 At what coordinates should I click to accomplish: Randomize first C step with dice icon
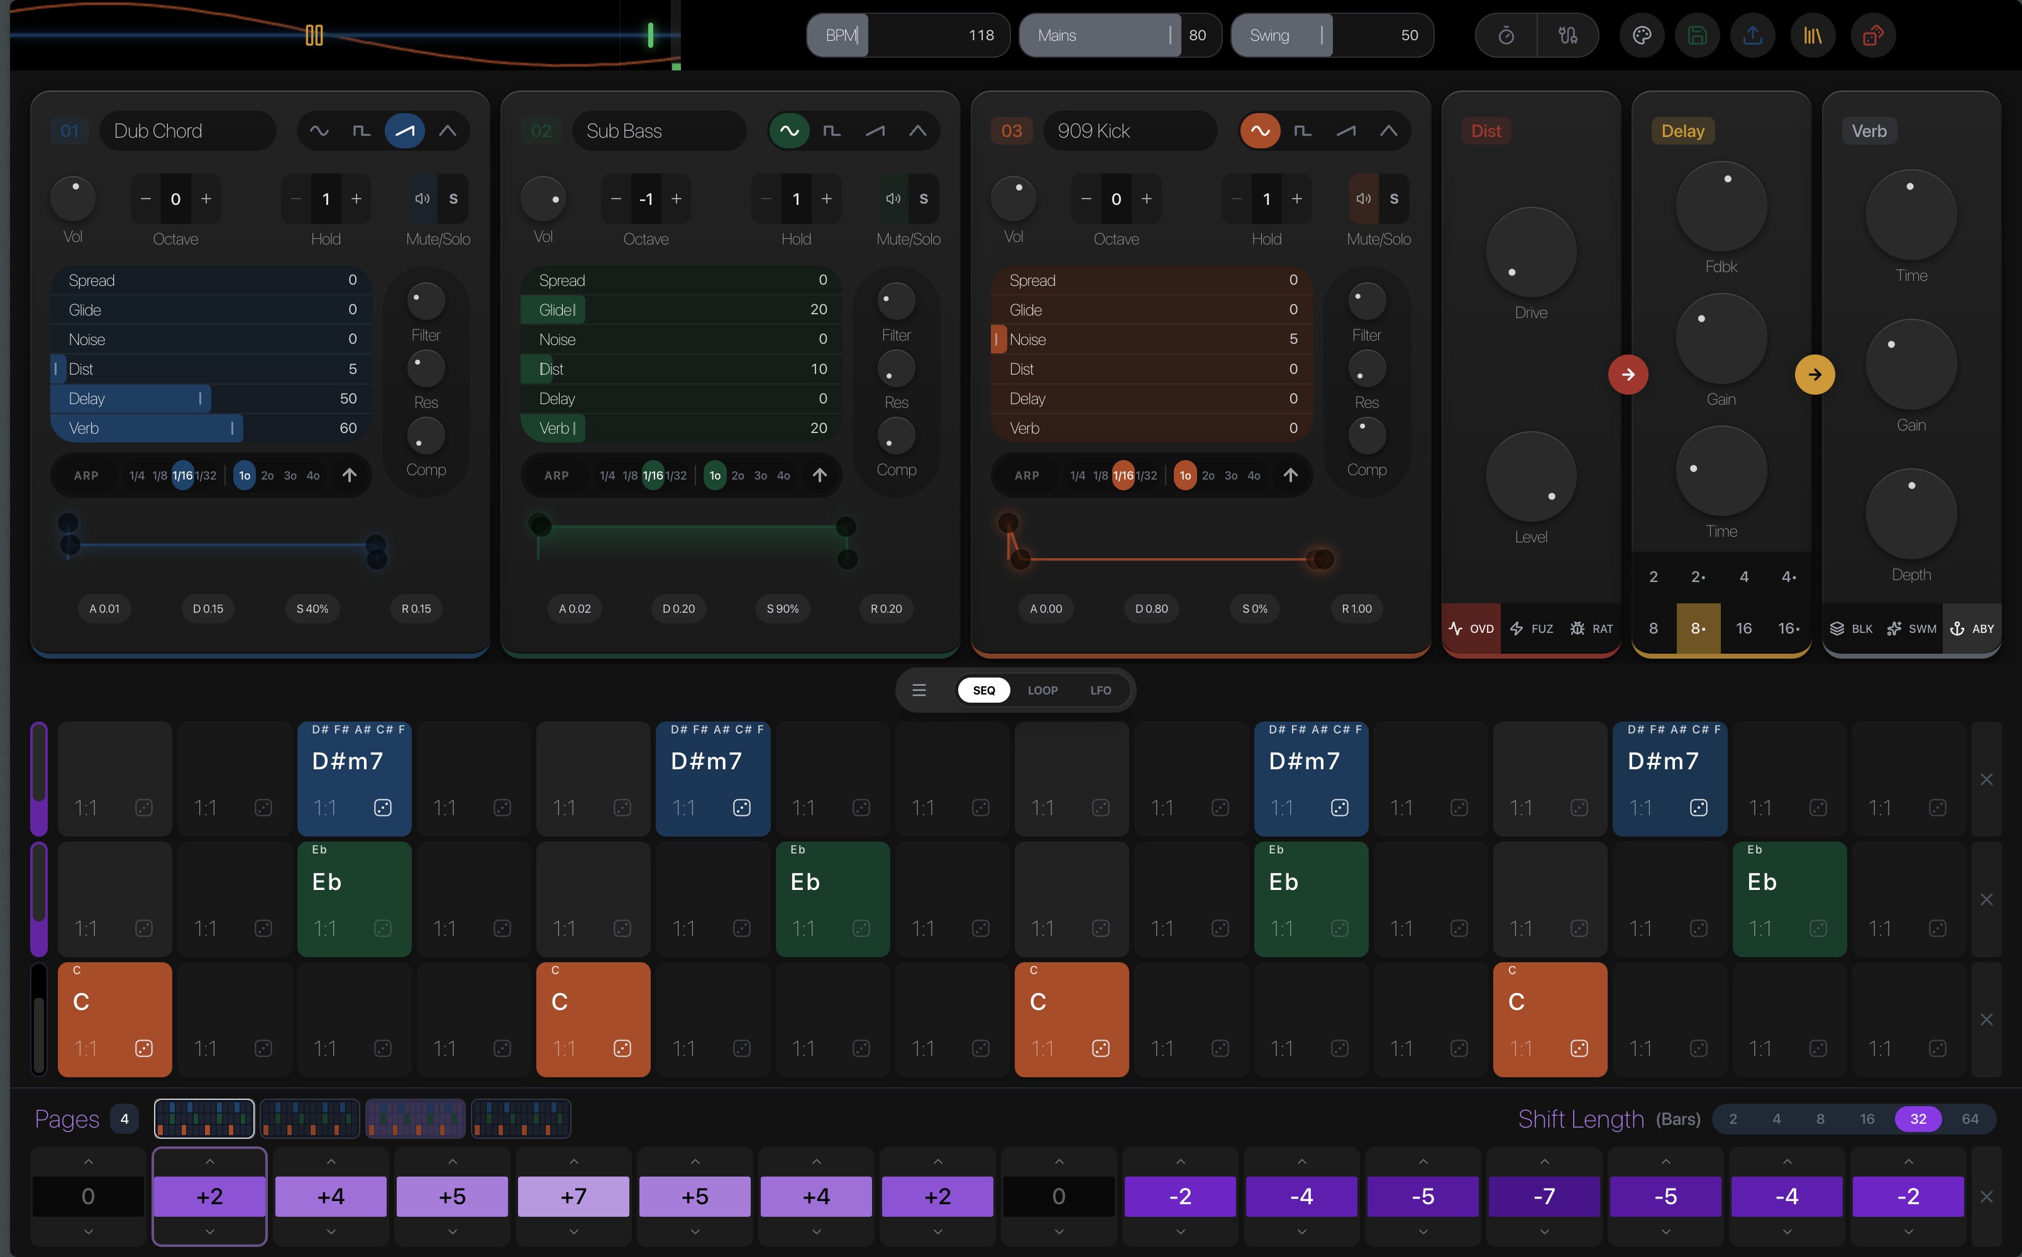click(x=144, y=1048)
